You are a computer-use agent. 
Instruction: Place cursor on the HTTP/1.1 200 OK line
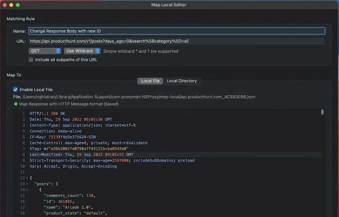click(47, 113)
